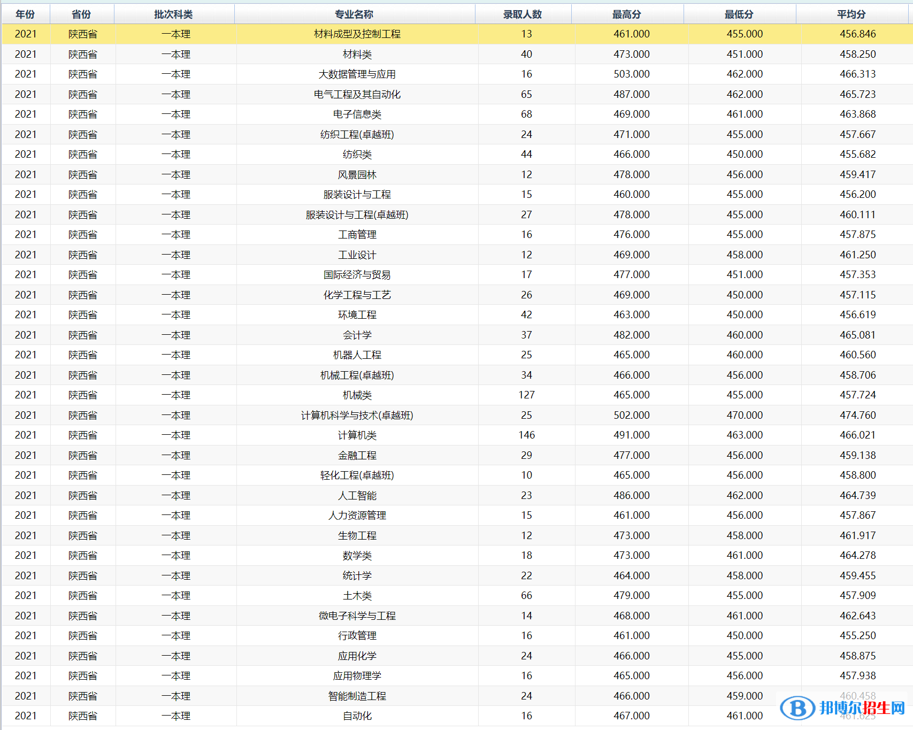Select the 人工智能 major
913x730 pixels.
[357, 495]
